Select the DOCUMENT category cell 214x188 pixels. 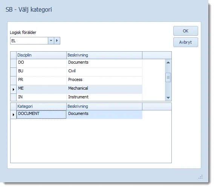coord(41,115)
